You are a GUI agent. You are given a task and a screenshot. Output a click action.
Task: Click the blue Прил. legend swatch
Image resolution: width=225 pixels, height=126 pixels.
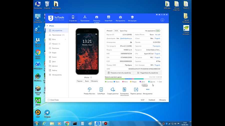(x=114, y=82)
